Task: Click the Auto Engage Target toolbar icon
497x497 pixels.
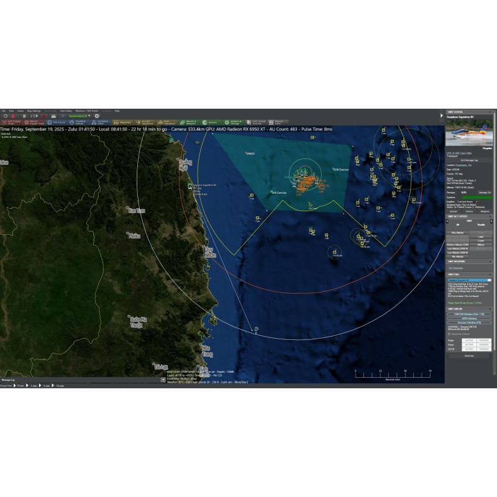Action: tap(11, 123)
